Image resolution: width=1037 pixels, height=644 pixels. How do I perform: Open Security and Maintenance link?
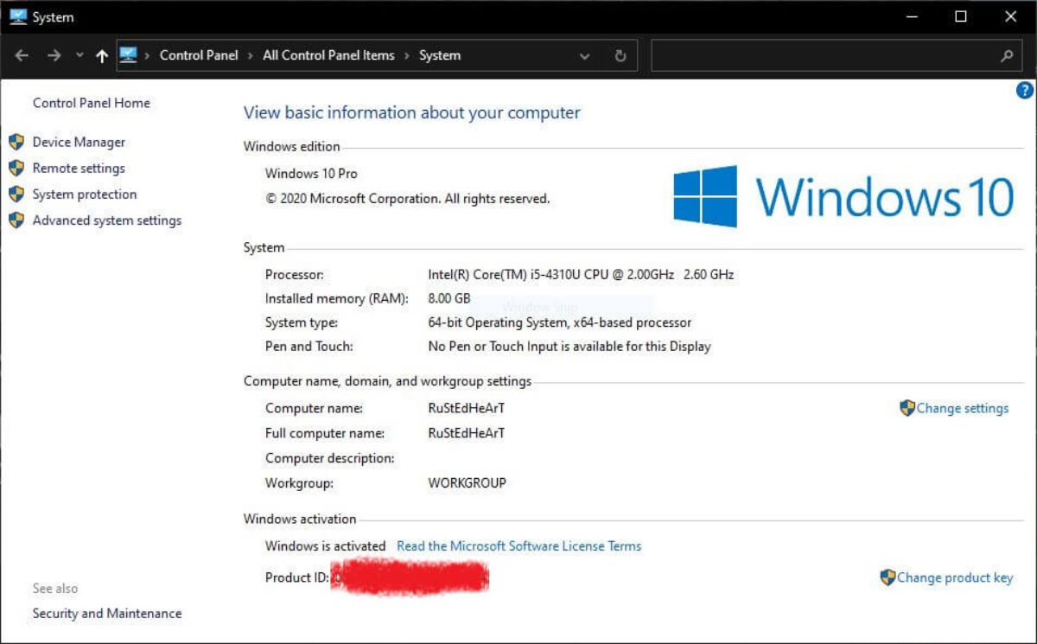click(x=107, y=613)
